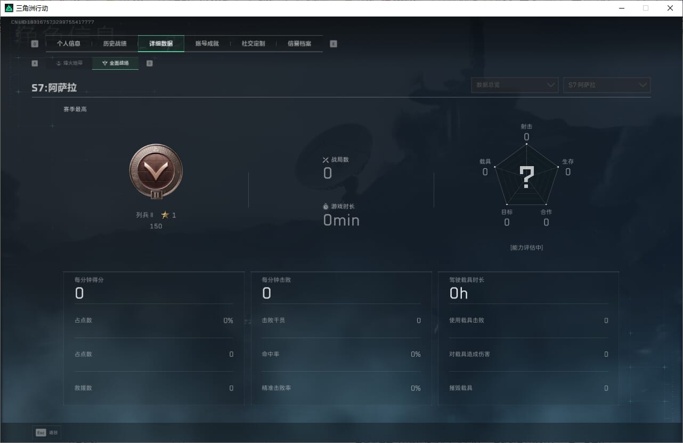Viewport: 683px width, 443px height.
Task: Click the crossed-swords 战局数 icon
Action: pos(326,160)
